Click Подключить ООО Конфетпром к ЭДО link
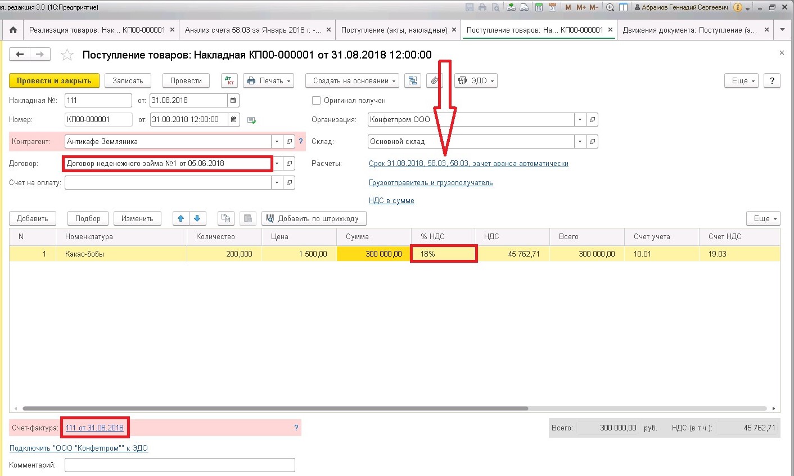 click(x=79, y=448)
